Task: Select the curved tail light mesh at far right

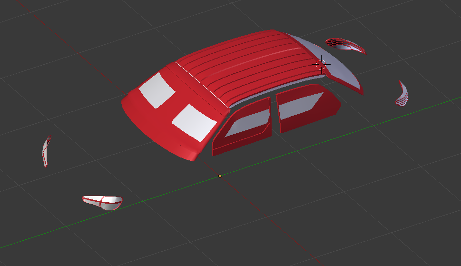Action: pyautogui.click(x=402, y=94)
